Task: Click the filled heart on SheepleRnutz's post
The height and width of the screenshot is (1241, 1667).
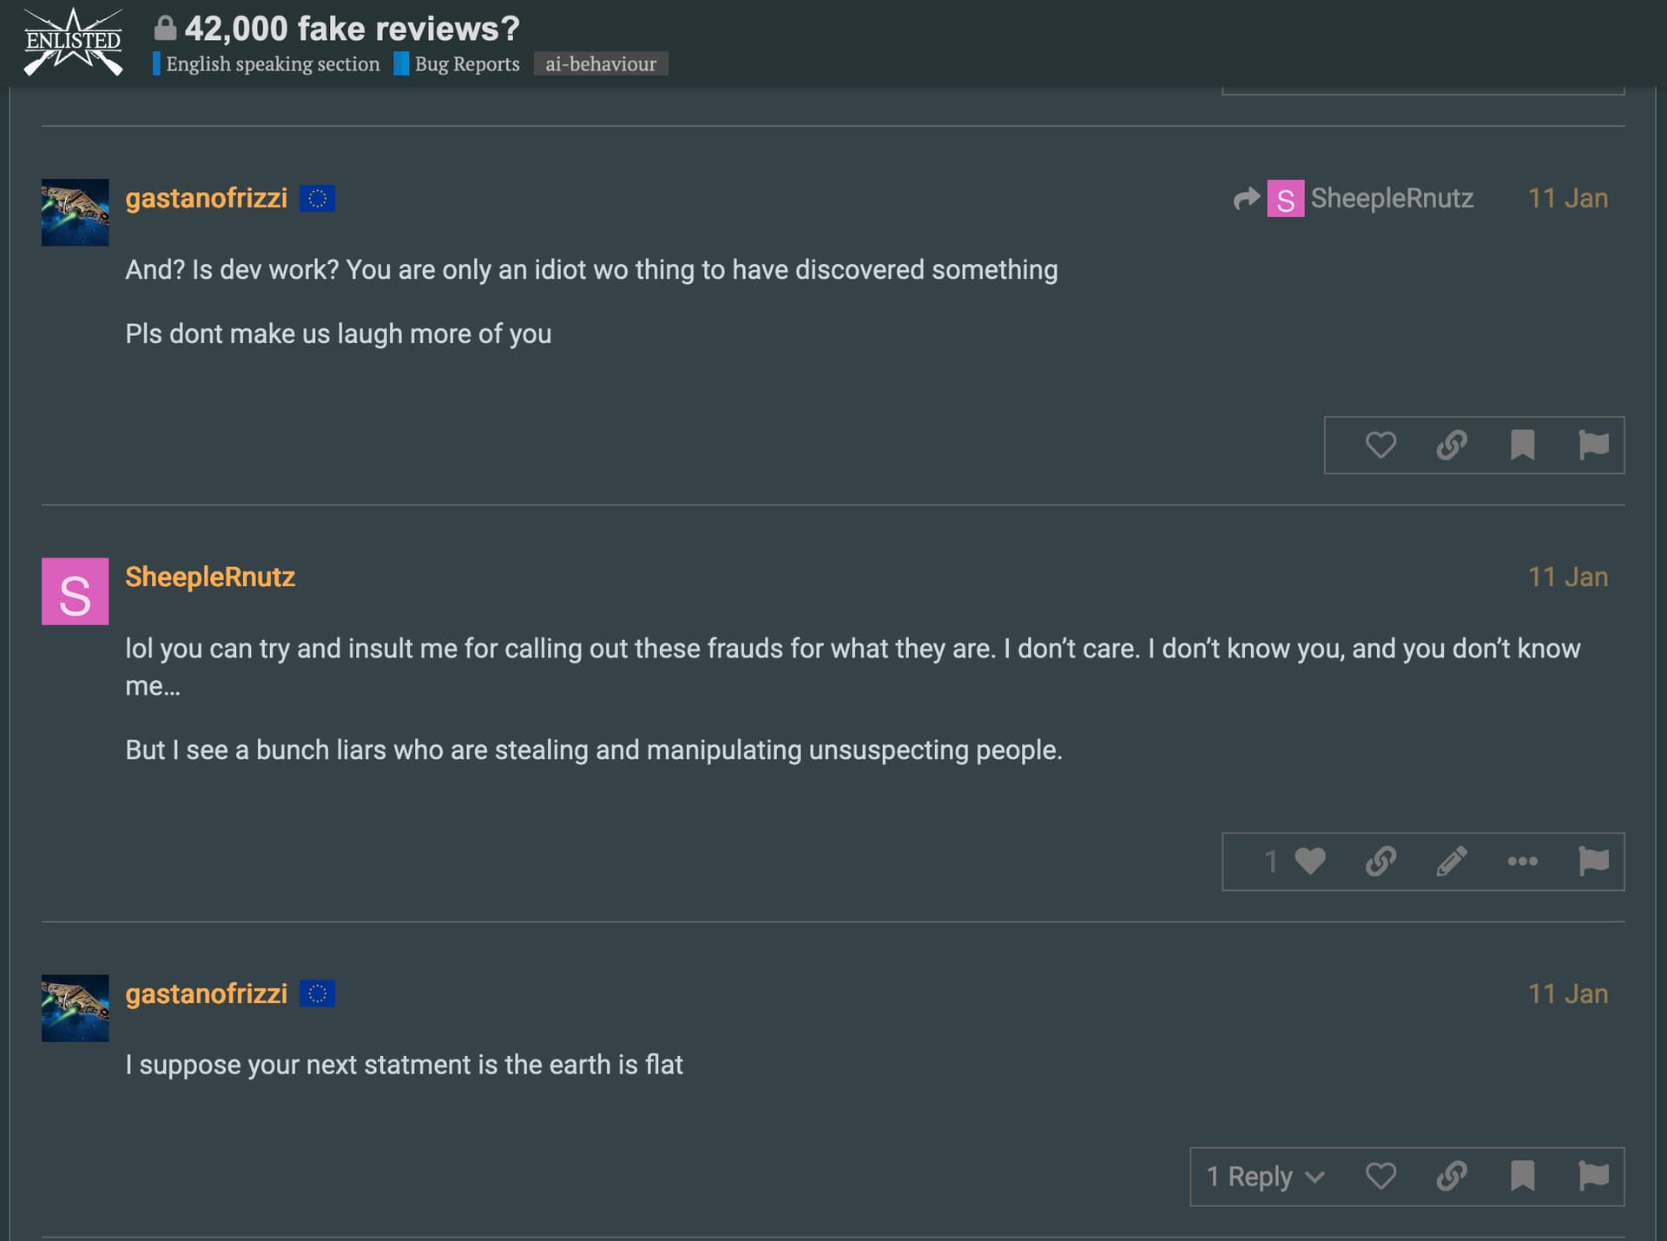Action: (1309, 861)
